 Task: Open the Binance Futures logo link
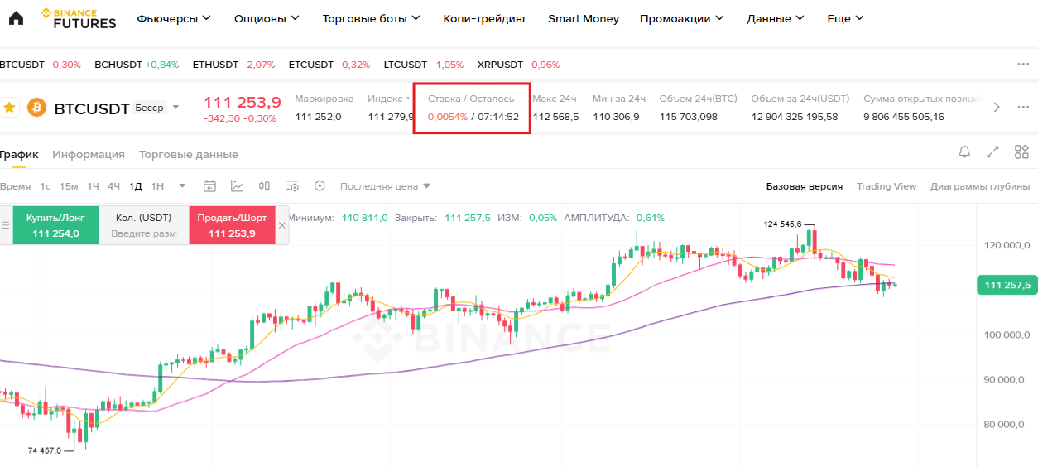[79, 18]
